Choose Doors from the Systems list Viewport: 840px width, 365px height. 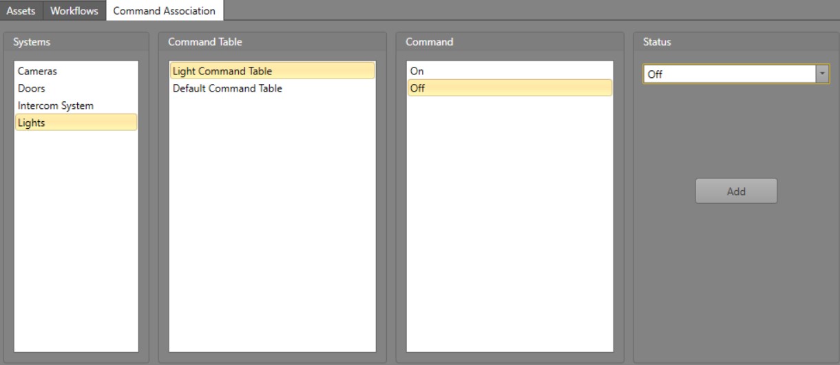click(31, 88)
